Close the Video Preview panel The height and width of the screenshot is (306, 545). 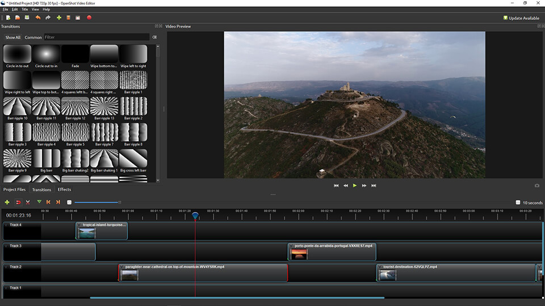click(x=543, y=26)
